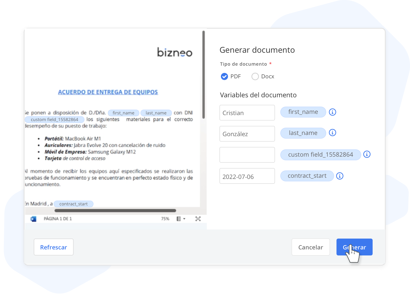Open the info tooltip beside last_name variable
This screenshot has height=294, width=410.
click(333, 133)
